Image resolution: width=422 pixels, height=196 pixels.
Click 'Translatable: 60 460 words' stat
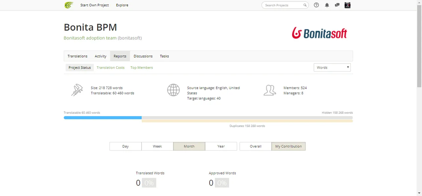[112, 93]
